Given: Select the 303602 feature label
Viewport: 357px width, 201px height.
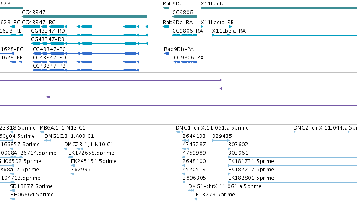Looking at the screenshot, I should (x=238, y=145).
